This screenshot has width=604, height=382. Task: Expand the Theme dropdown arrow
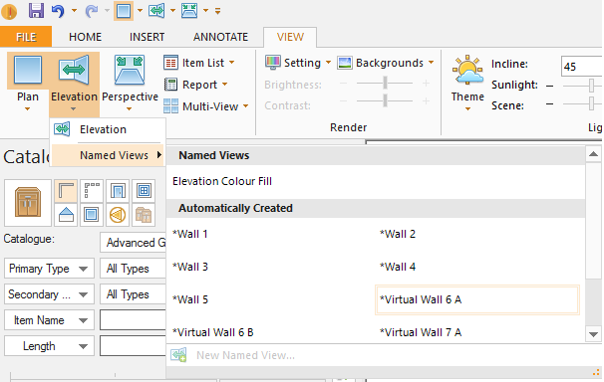(x=467, y=109)
